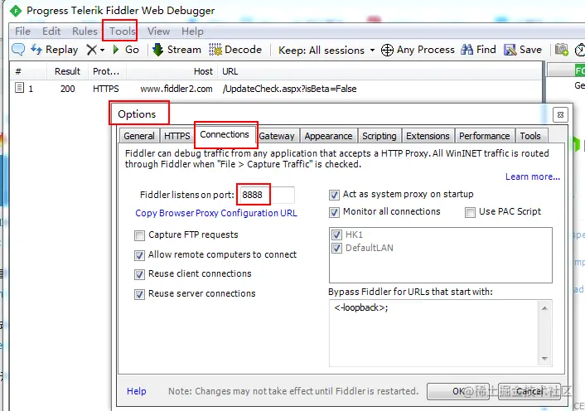
Task: Enable Capture FTP requests checkbox
Action: click(x=139, y=235)
